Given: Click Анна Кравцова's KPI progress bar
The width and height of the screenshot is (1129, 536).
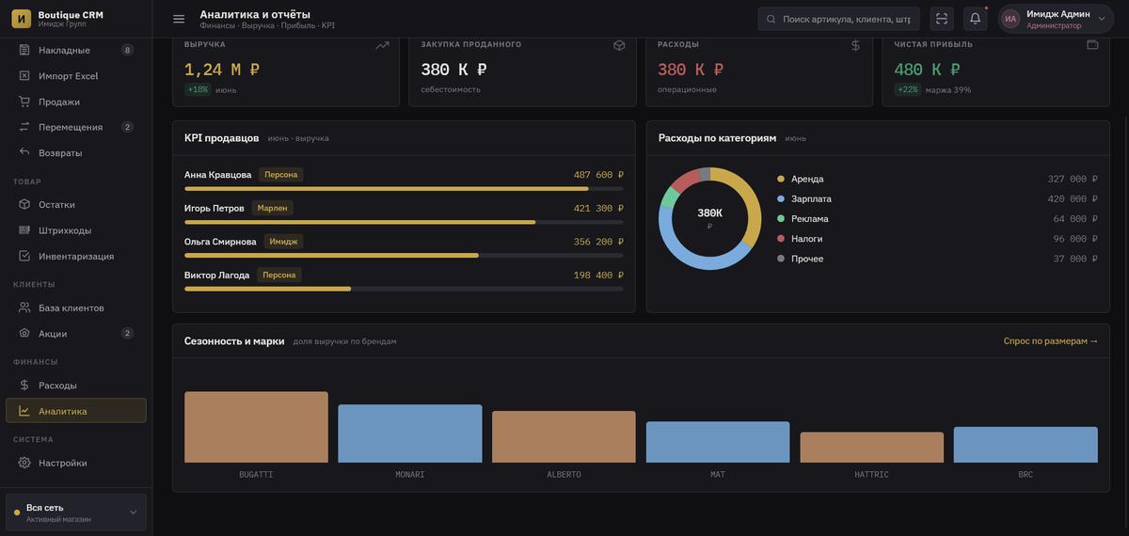Looking at the screenshot, I should pos(404,189).
